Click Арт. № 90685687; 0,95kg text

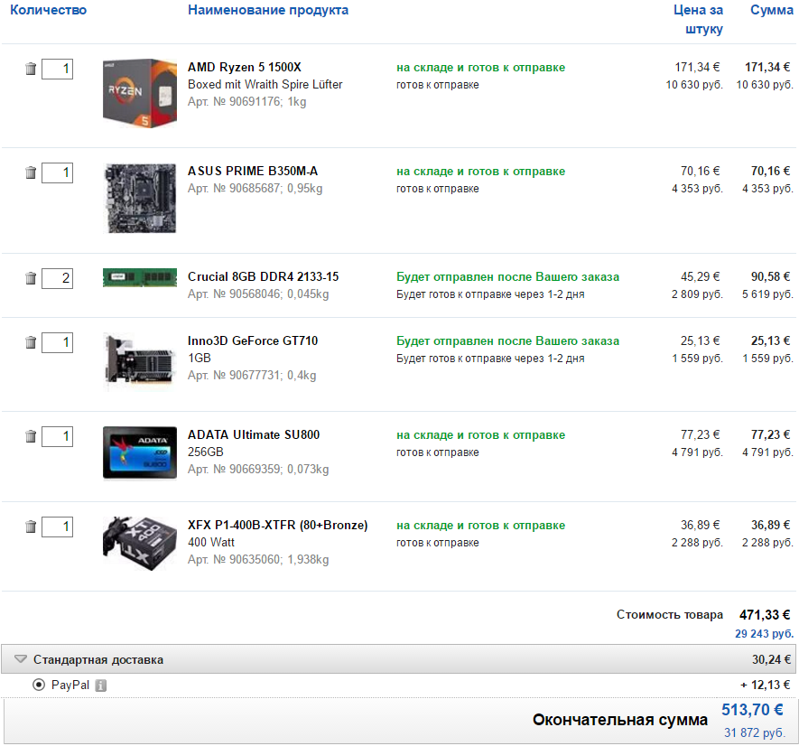coord(255,189)
